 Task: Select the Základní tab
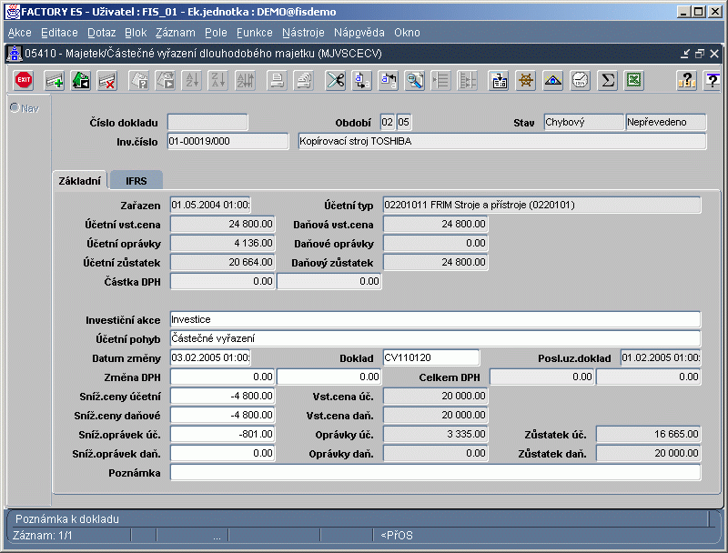tap(80, 180)
